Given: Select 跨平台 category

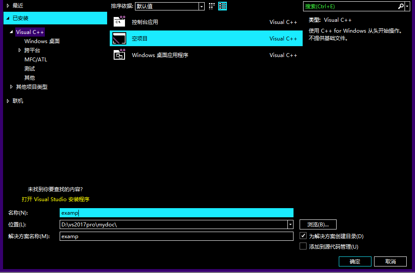Looking at the screenshot, I should 32,50.
